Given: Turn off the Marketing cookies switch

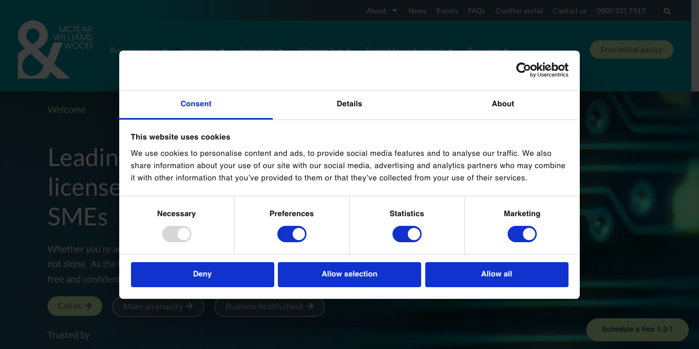Looking at the screenshot, I should click(522, 235).
